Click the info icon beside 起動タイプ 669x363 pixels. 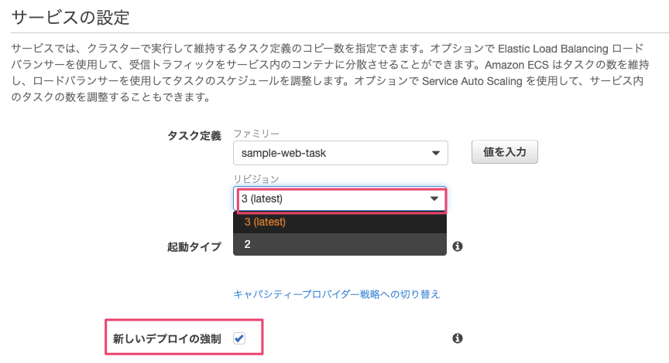(457, 246)
